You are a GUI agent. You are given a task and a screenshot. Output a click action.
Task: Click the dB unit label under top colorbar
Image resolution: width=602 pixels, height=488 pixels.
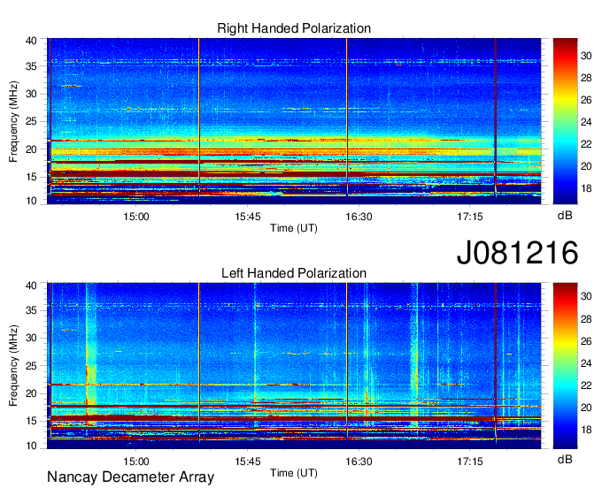point(565,216)
